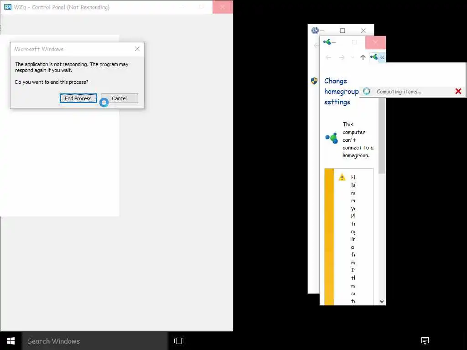Viewport: 467px width, 350px height.
Task: Click the Control Panel title bar icon
Action: (8, 7)
